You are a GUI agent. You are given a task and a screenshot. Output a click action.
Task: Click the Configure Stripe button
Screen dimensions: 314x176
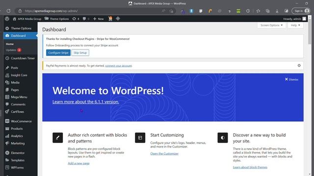pyautogui.click(x=58, y=53)
